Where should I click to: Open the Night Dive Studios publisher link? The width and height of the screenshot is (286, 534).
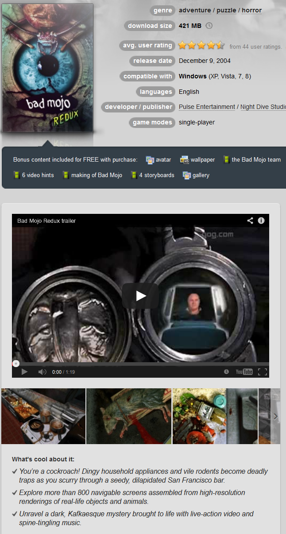click(263, 107)
